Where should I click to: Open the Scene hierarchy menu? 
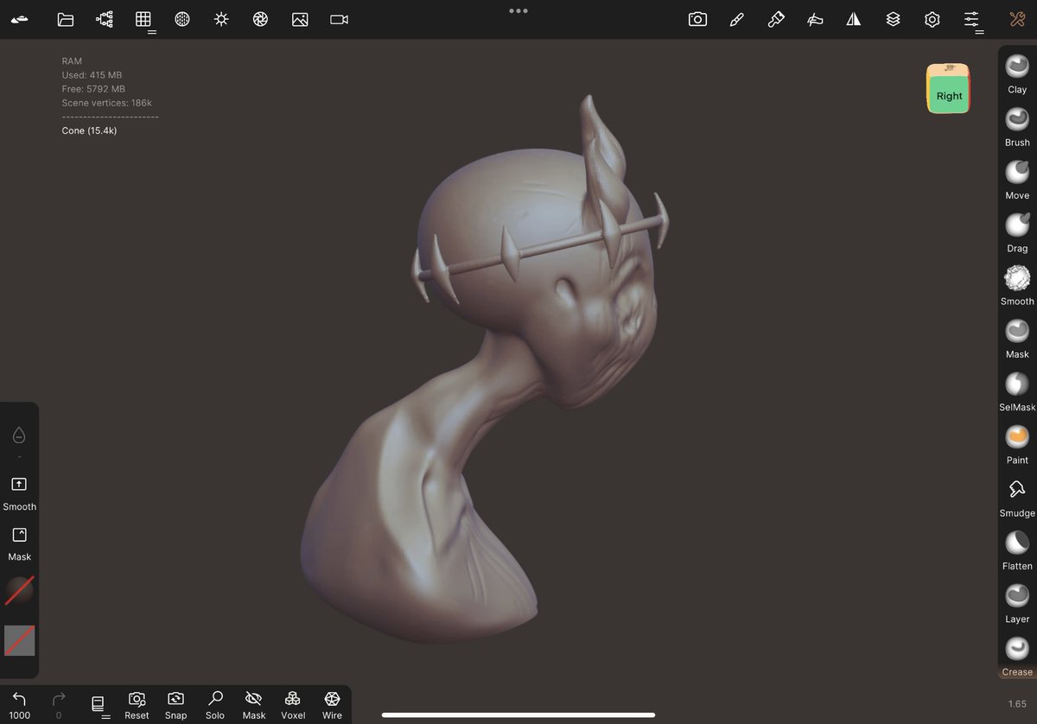pyautogui.click(x=105, y=19)
